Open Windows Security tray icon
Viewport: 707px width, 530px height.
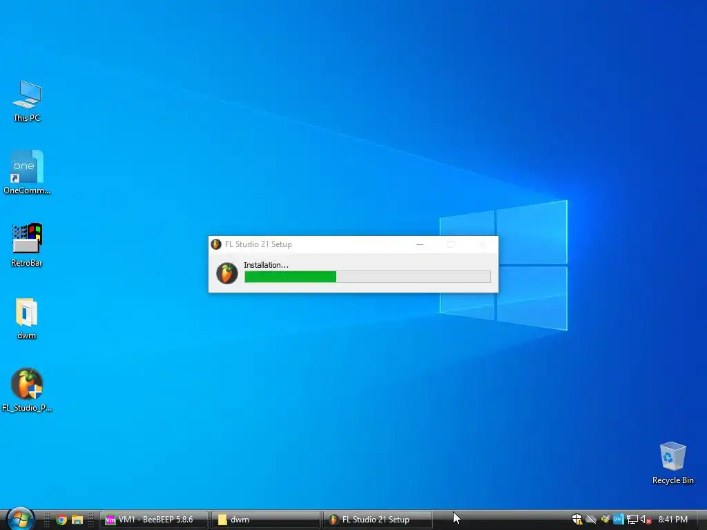click(577, 520)
